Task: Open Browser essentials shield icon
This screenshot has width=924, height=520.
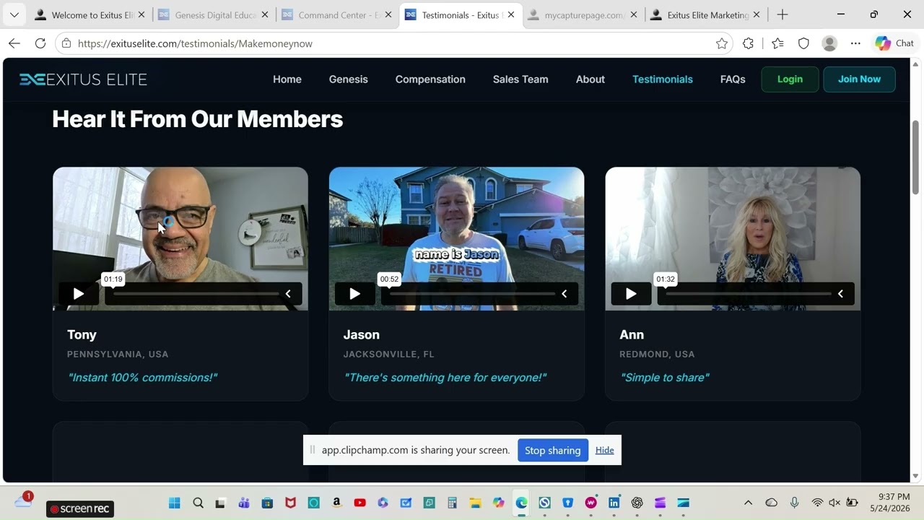Action: tap(803, 43)
